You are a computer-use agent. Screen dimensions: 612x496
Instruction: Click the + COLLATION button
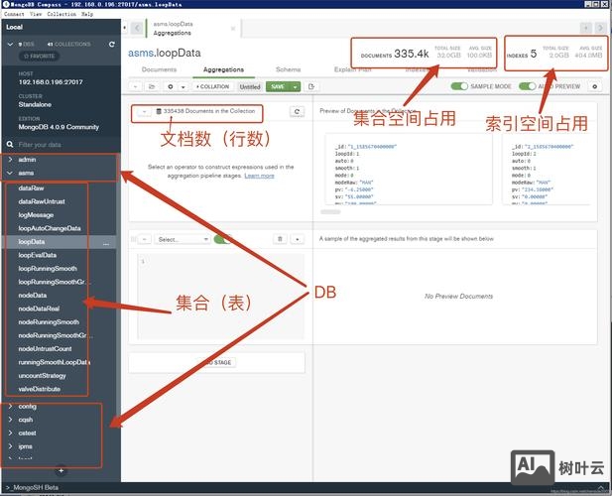pos(212,86)
